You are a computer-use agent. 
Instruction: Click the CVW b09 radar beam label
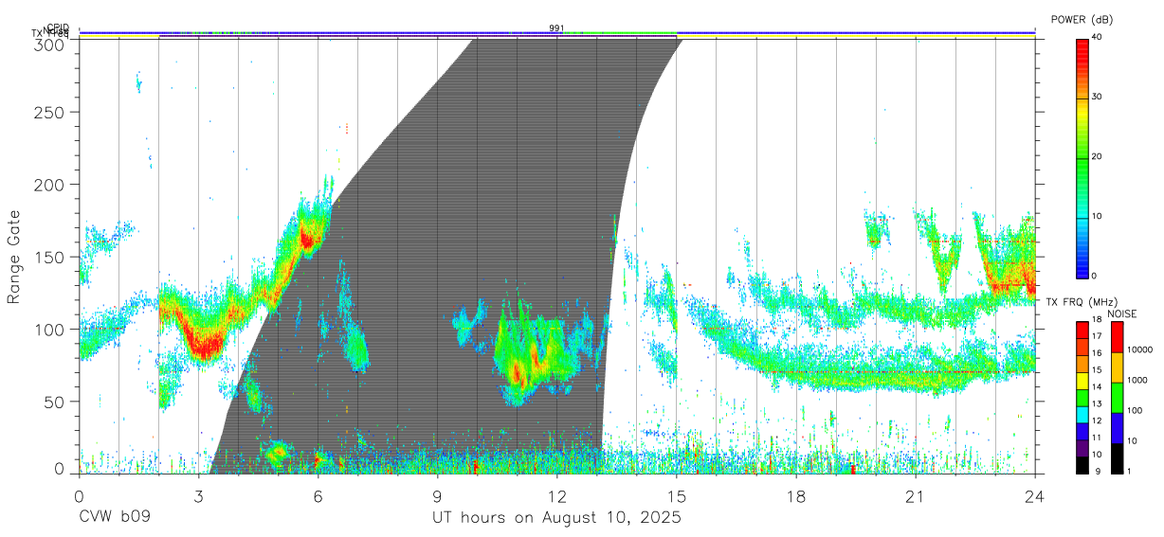click(x=114, y=518)
